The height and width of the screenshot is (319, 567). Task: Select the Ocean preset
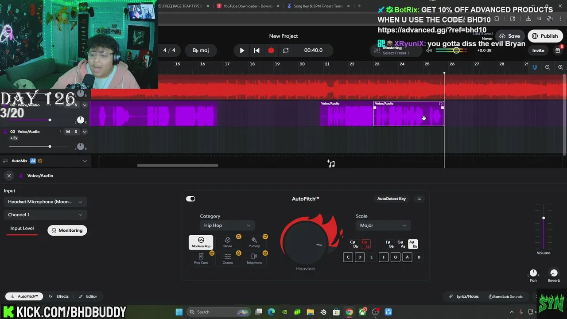tap(228, 259)
